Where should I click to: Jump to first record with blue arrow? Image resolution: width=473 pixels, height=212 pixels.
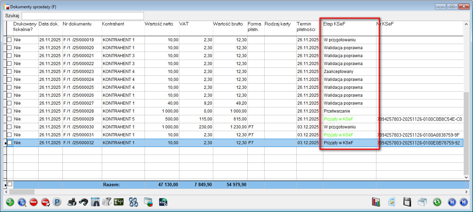452,202
